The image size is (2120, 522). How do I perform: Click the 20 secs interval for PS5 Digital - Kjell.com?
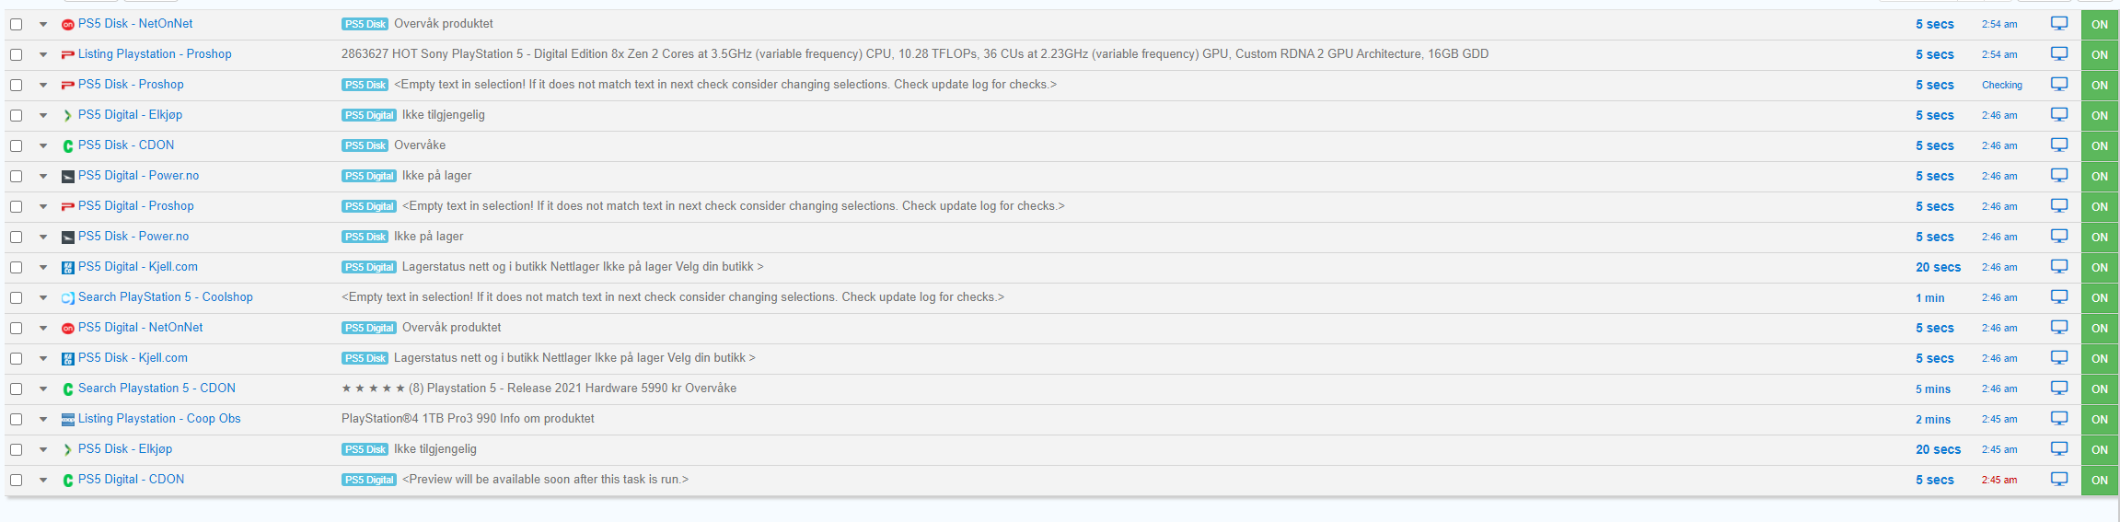click(x=1938, y=268)
